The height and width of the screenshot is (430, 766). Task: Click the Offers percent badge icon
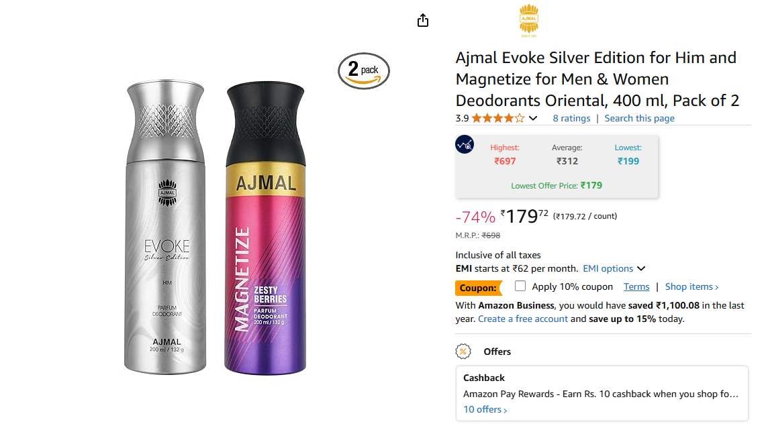[463, 352]
